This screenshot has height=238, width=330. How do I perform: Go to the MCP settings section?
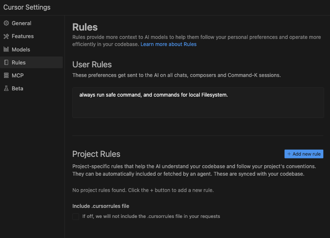coord(31,75)
